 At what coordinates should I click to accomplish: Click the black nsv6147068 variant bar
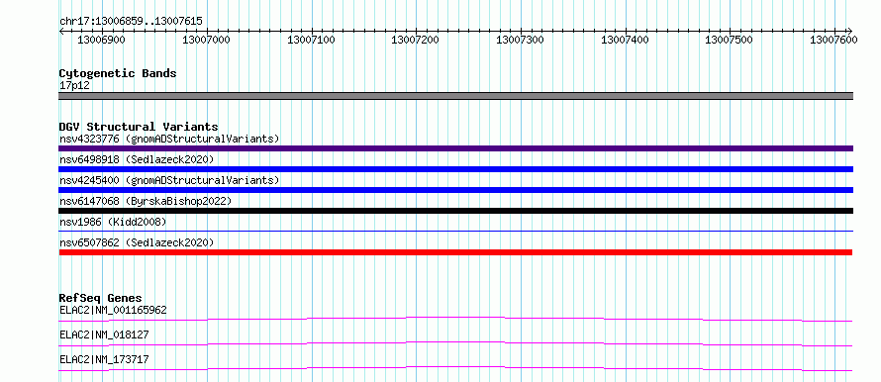click(455, 211)
